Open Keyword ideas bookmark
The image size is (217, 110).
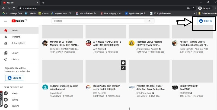(62, 13)
